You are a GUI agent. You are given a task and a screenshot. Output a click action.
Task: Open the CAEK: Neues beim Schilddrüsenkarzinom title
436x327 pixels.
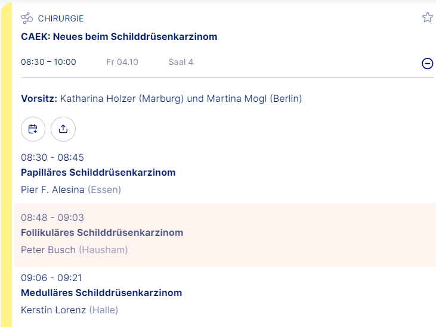[119, 37]
